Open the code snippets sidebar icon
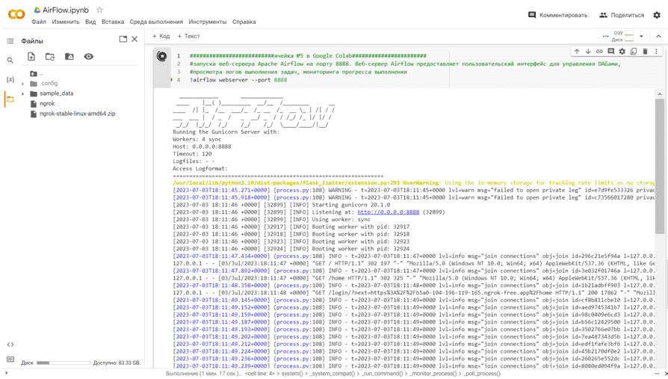Viewport: 668px width, 379px height. [10, 345]
